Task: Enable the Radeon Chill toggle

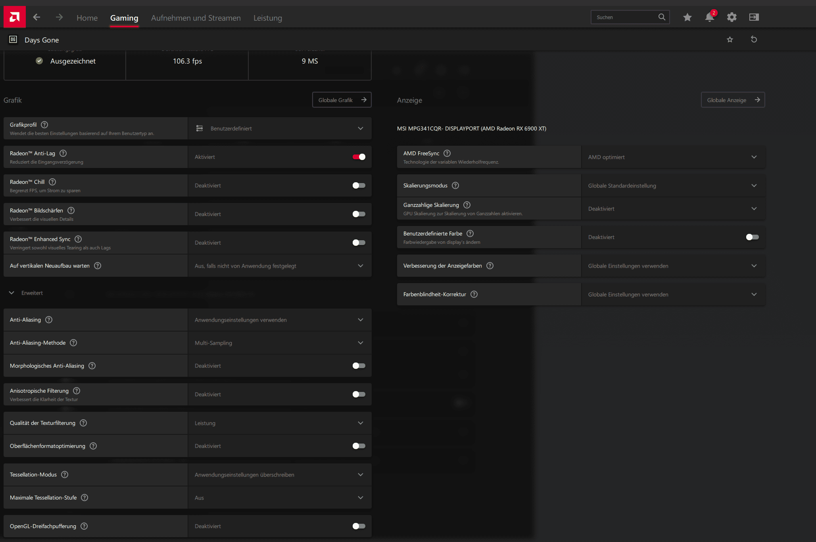Action: point(359,185)
